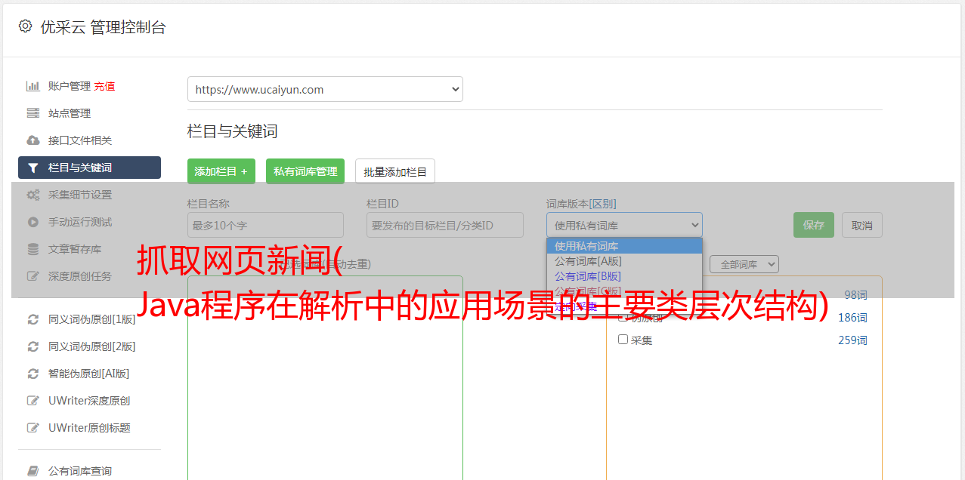
Task: Click the edit icon of UWriter深度原创
Action: (32, 401)
